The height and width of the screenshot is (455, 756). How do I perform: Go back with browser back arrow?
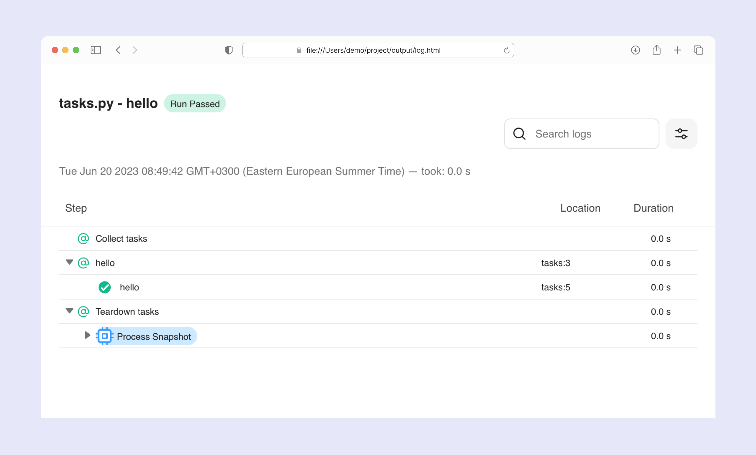click(x=118, y=50)
